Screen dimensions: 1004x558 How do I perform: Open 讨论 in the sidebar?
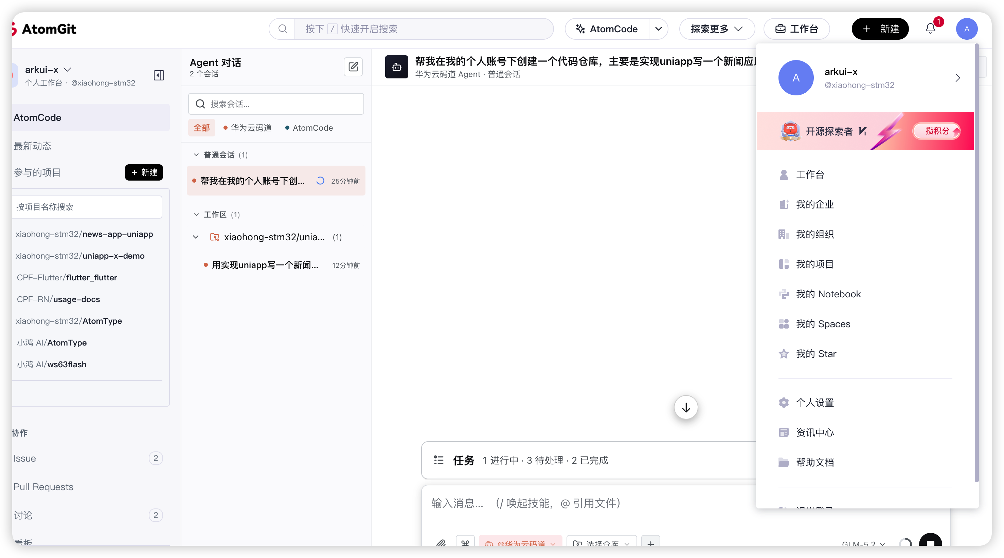pyautogui.click(x=88, y=515)
